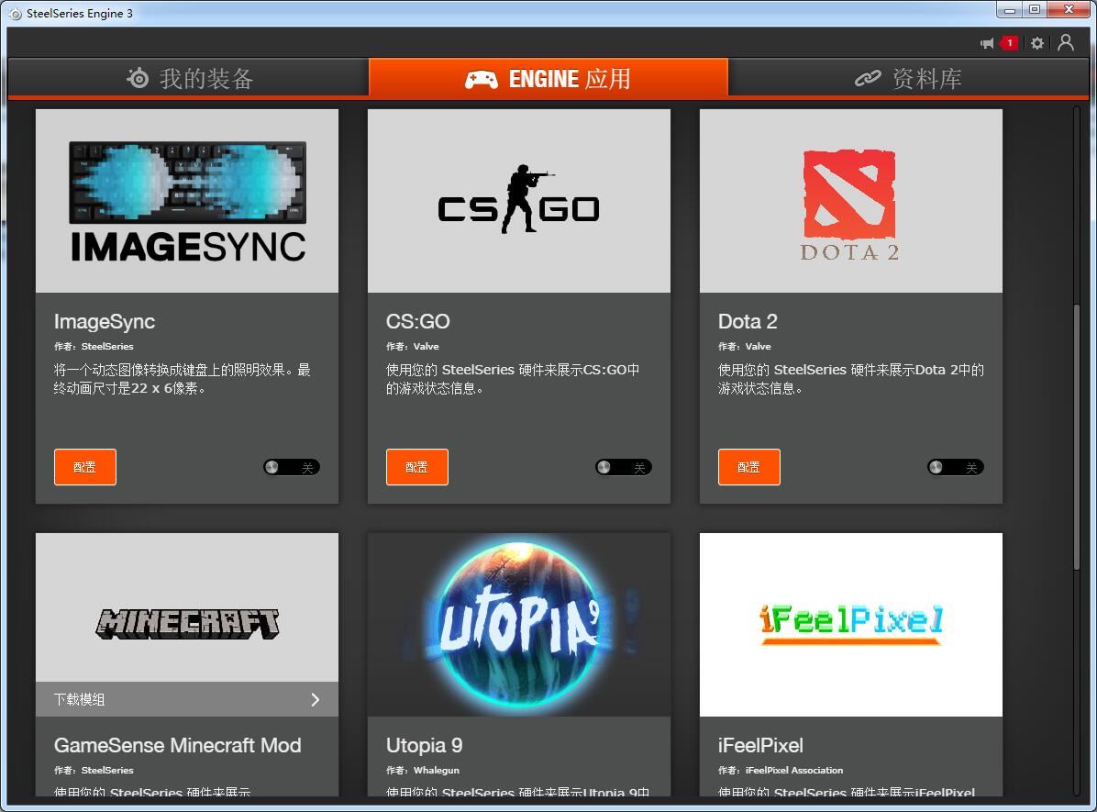
Task: Configure CS:GO with the 配置 button
Action: click(417, 467)
